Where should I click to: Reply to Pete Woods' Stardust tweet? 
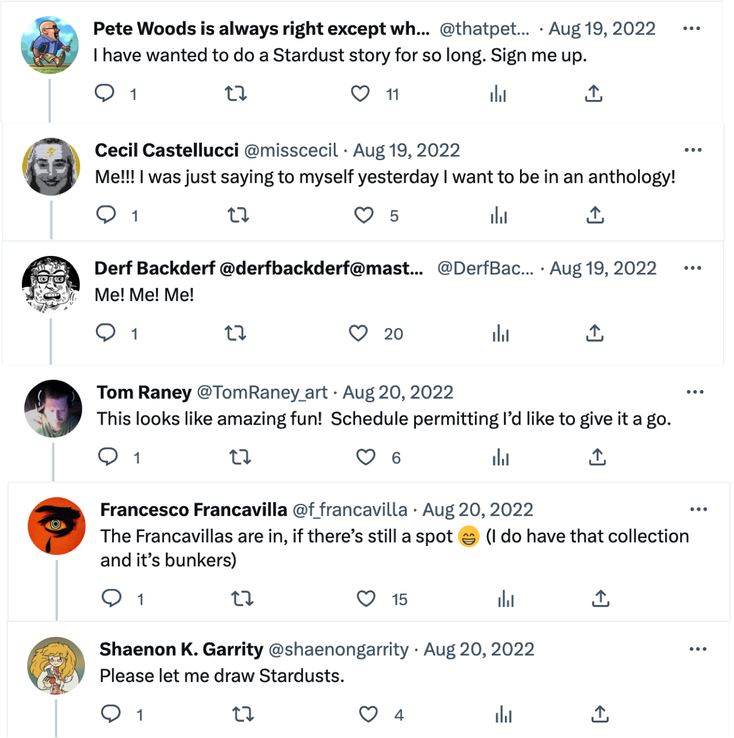tap(105, 93)
